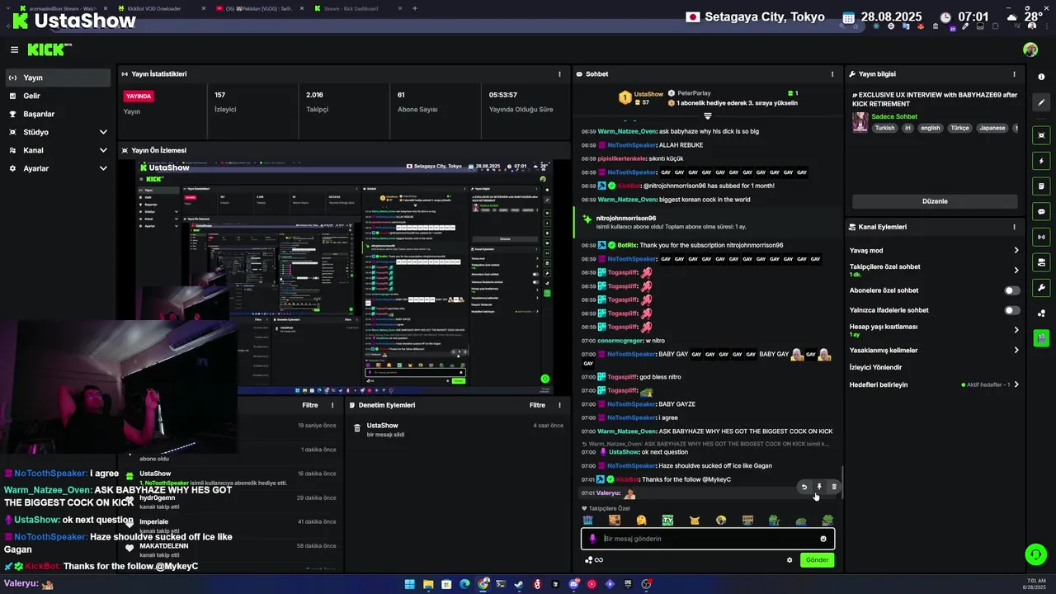
Task: Click NoToothSpeaker username in ALLAH REBUKE message
Action: (632, 145)
